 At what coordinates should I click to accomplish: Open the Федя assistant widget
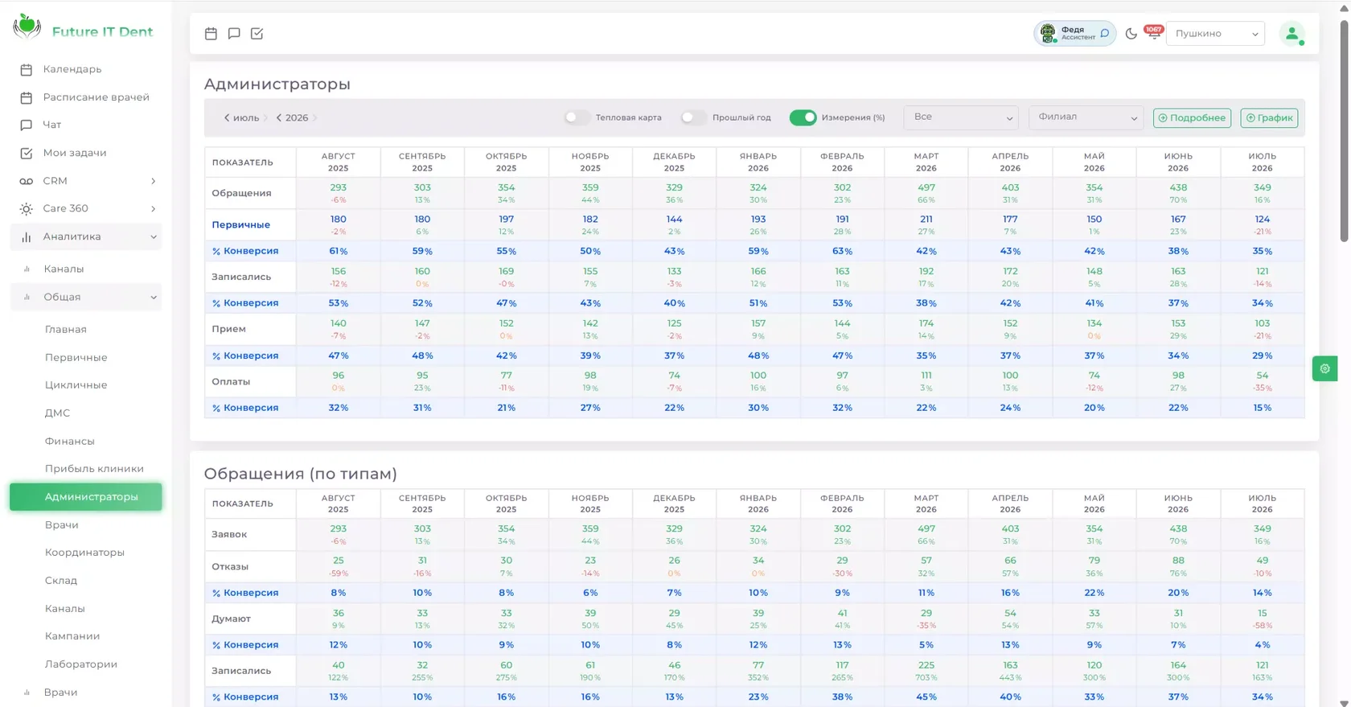click(1074, 34)
